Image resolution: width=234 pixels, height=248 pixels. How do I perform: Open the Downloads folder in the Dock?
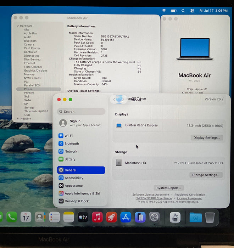[195, 218]
